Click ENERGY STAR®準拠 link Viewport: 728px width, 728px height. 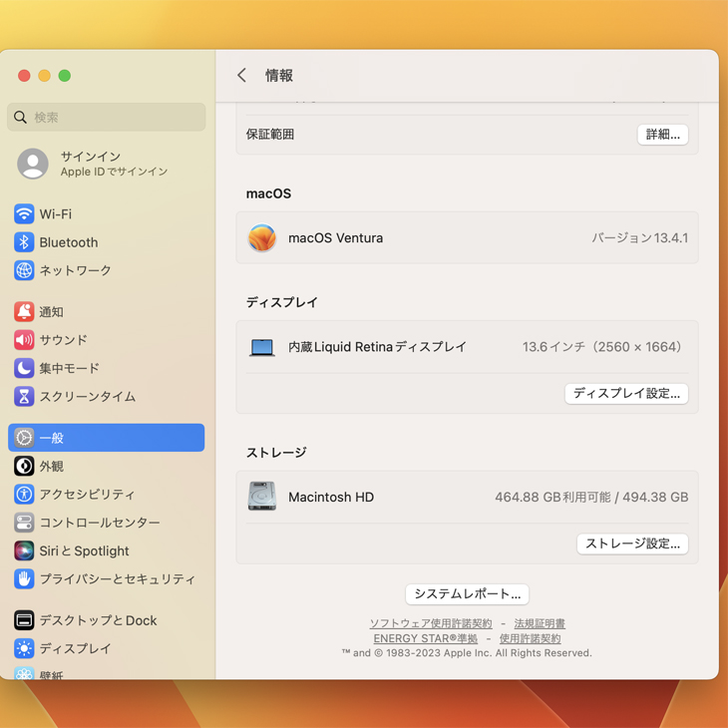425,638
